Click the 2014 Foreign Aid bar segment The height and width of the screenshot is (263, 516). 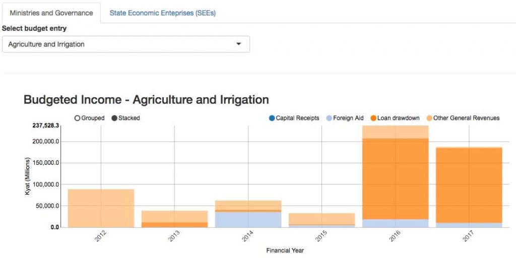tap(248, 220)
